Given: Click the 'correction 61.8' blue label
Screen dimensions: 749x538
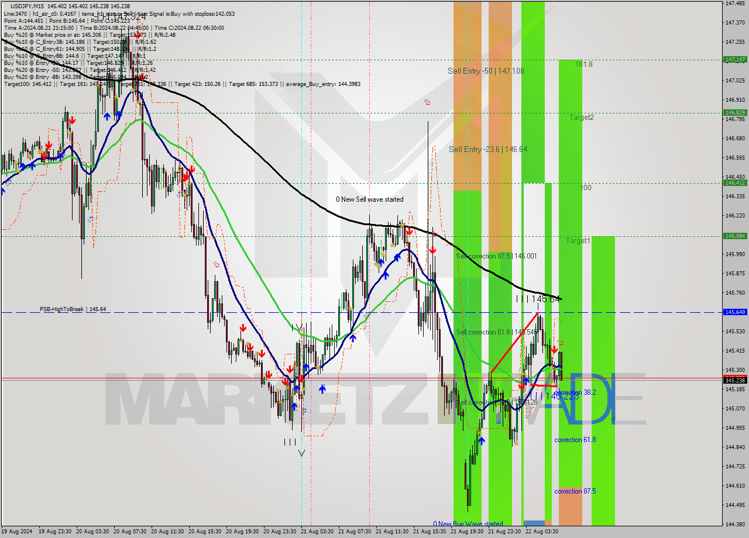Looking at the screenshot, I should pyautogui.click(x=575, y=440).
